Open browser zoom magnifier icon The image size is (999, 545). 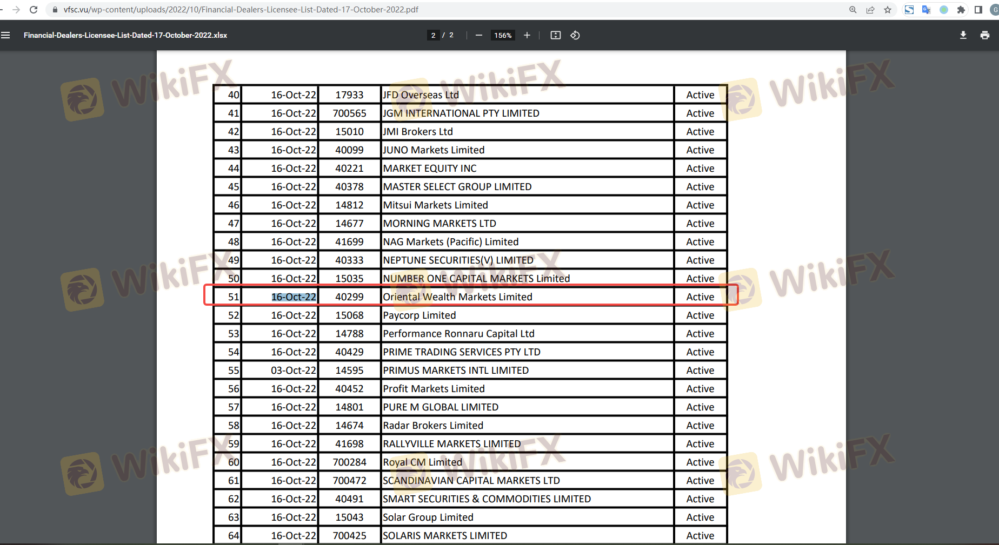853,10
